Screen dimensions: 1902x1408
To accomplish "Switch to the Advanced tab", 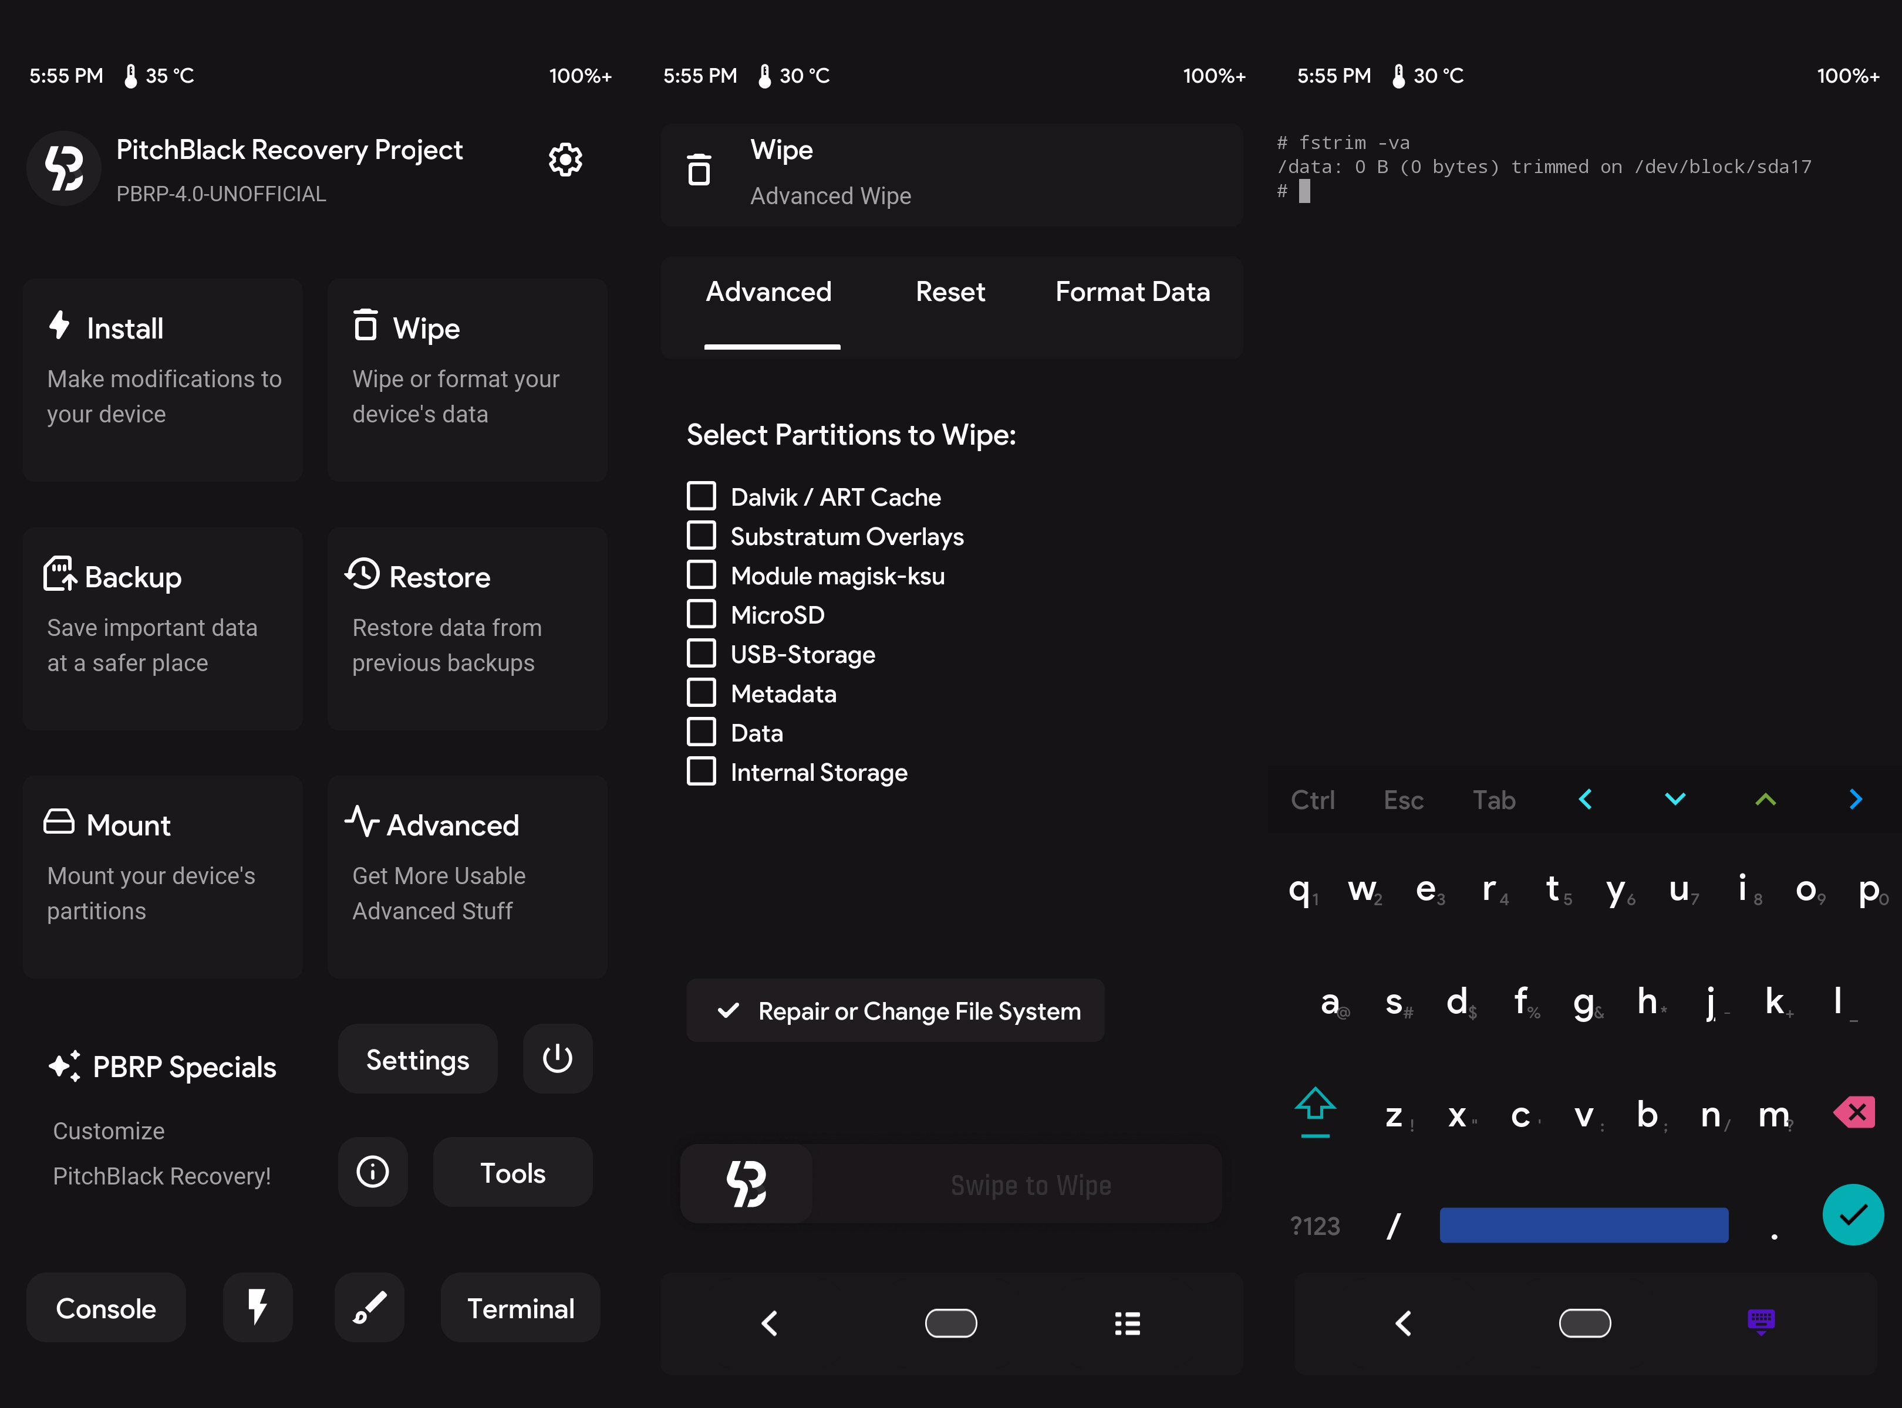I will click(768, 292).
